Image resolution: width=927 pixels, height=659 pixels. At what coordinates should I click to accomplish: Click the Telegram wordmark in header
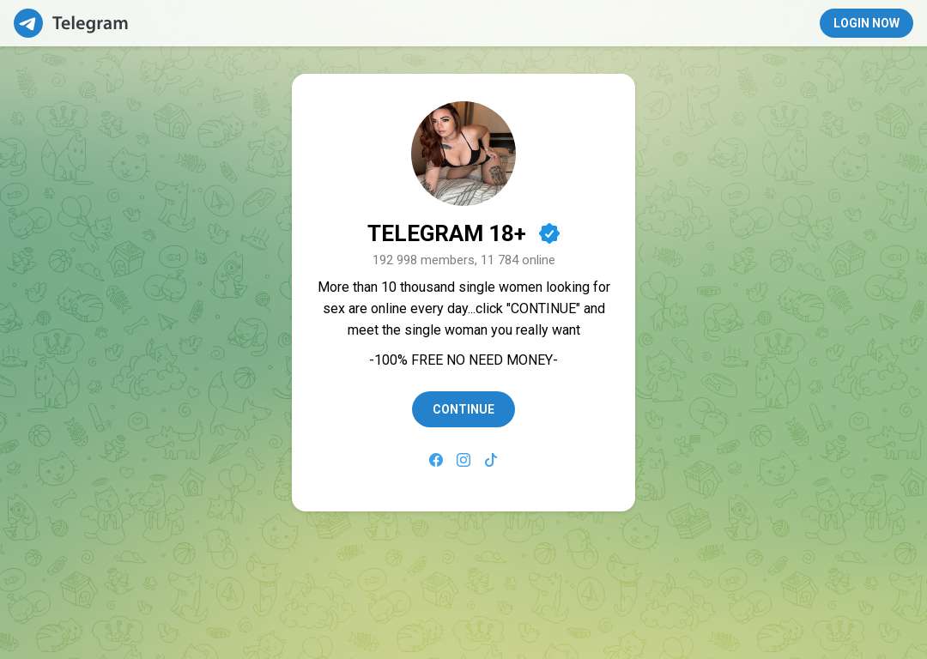point(90,23)
